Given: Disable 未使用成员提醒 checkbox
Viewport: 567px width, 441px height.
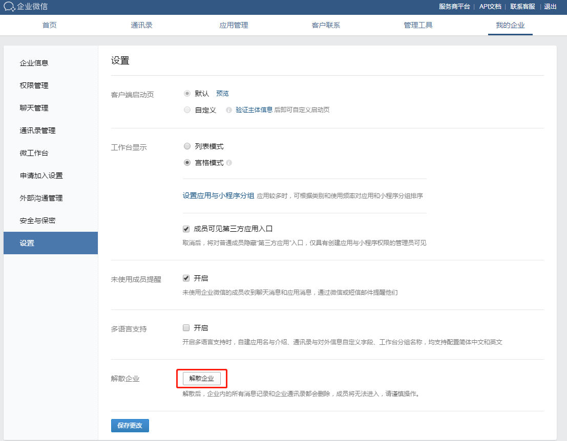Looking at the screenshot, I should point(186,278).
